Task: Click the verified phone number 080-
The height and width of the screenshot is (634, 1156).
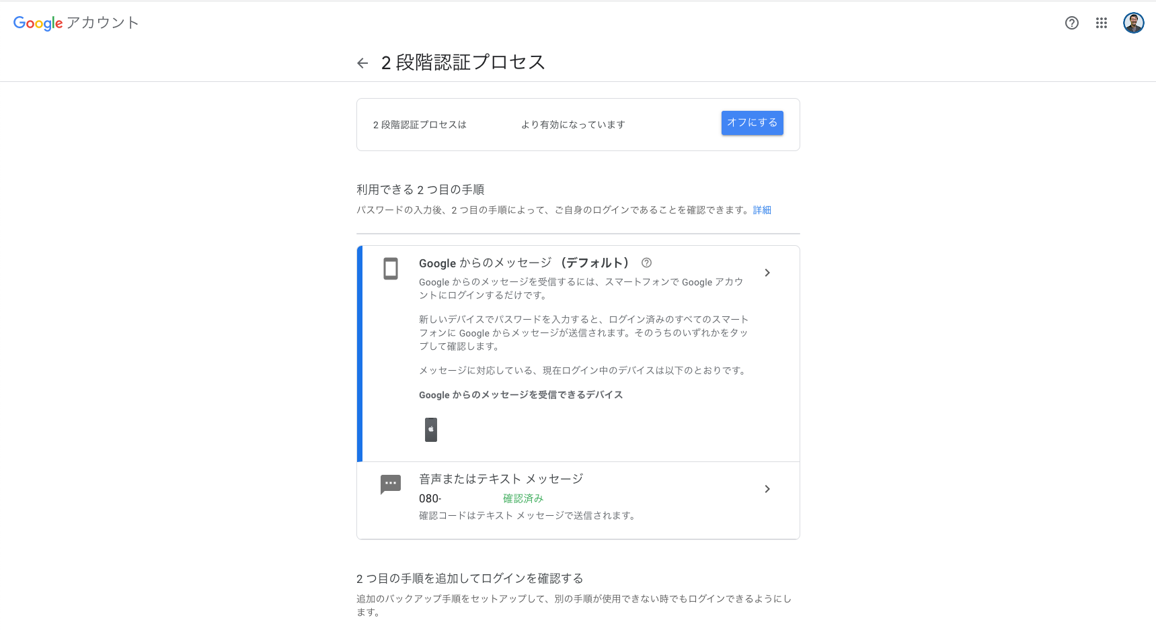Action: (x=429, y=498)
